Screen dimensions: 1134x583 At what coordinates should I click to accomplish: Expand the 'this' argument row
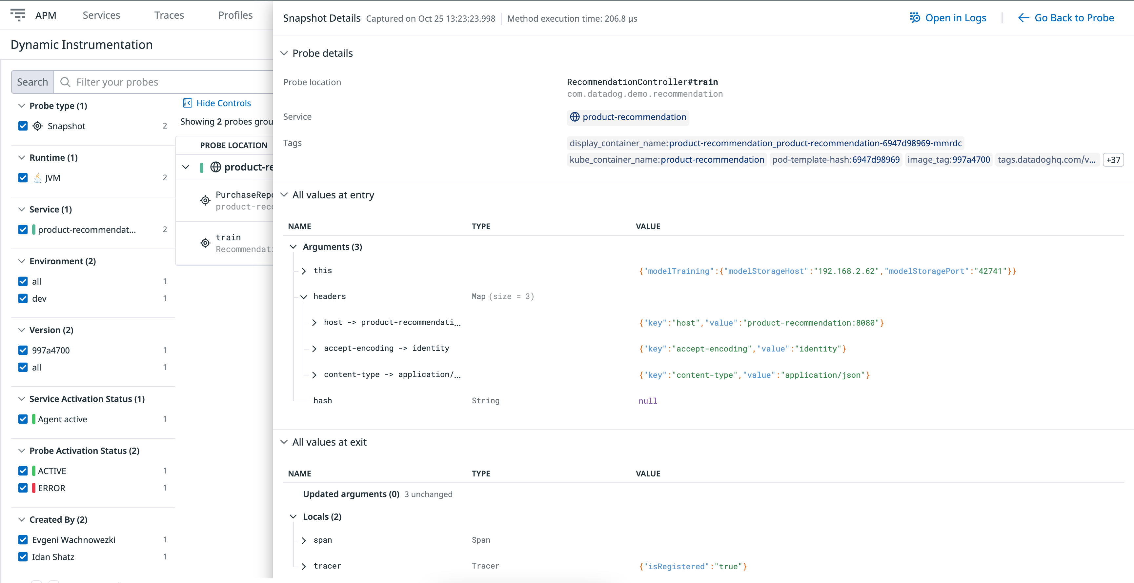[x=304, y=271]
